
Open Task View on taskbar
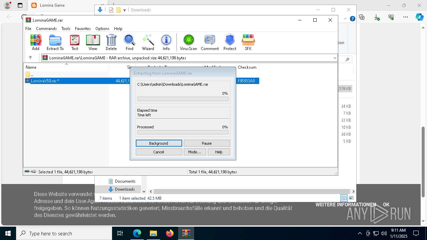[120, 233]
